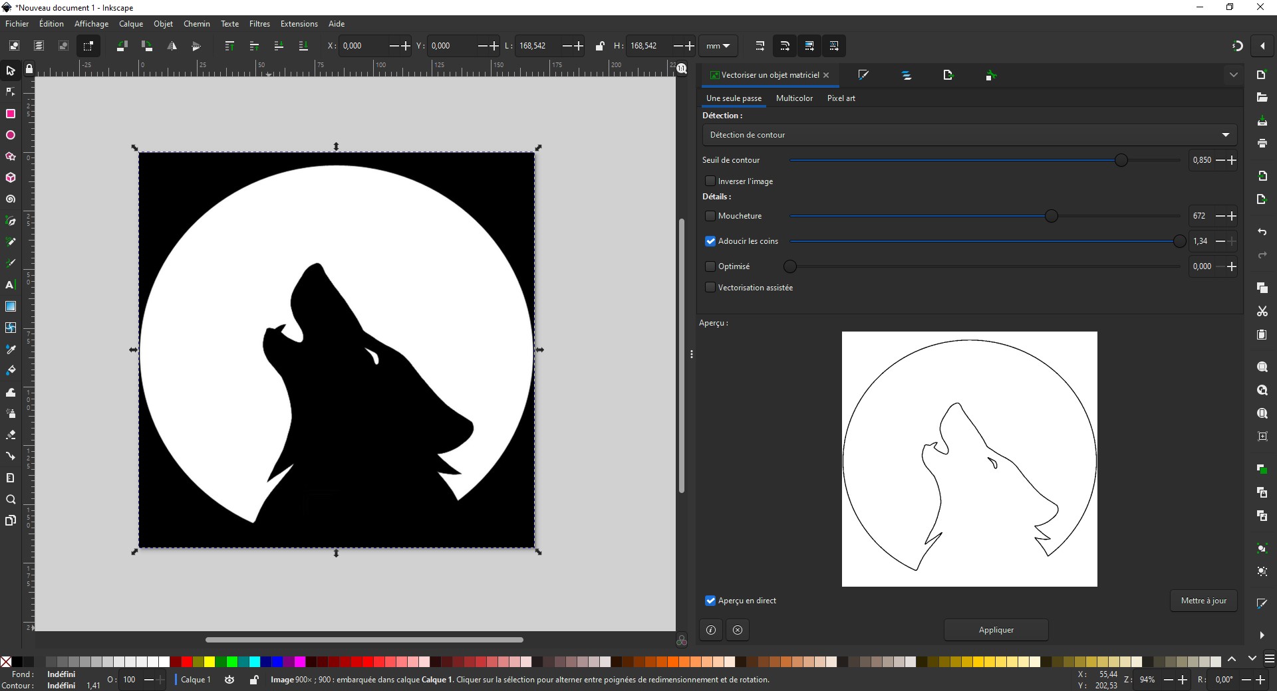The width and height of the screenshot is (1277, 691).
Task: Open the mm units dropdown
Action: pos(718,46)
